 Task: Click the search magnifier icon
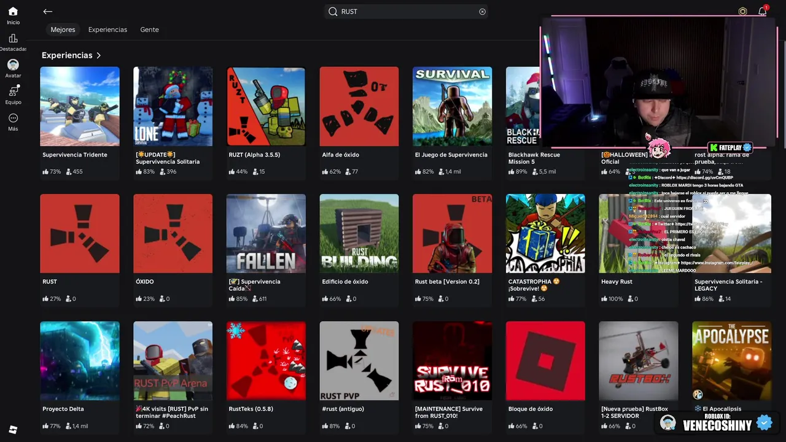tap(333, 11)
